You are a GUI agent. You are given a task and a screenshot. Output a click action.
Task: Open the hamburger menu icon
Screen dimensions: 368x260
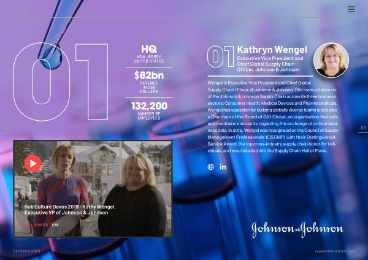click(351, 9)
